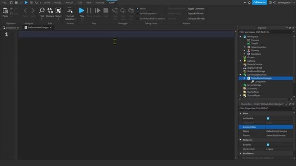
Task: Click the Step Out debugger icon
Action: 131,11
